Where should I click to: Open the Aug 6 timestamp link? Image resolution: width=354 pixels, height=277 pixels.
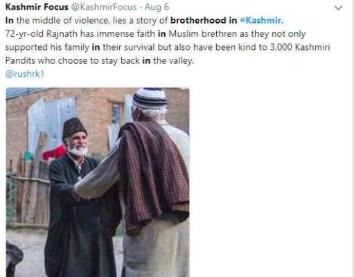[157, 7]
